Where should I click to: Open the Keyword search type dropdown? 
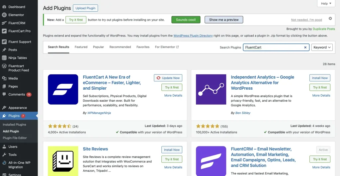(322, 47)
